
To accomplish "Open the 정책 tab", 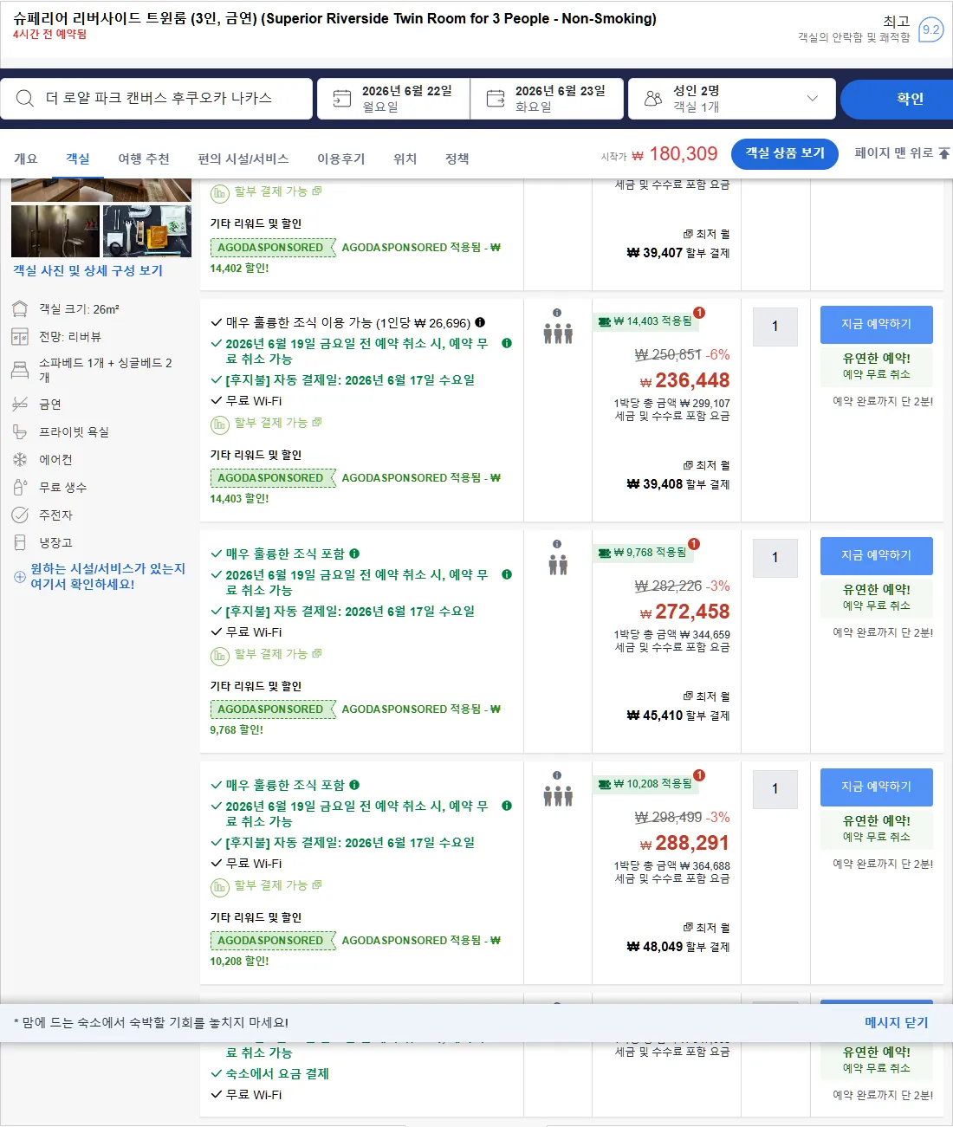I will click(457, 159).
